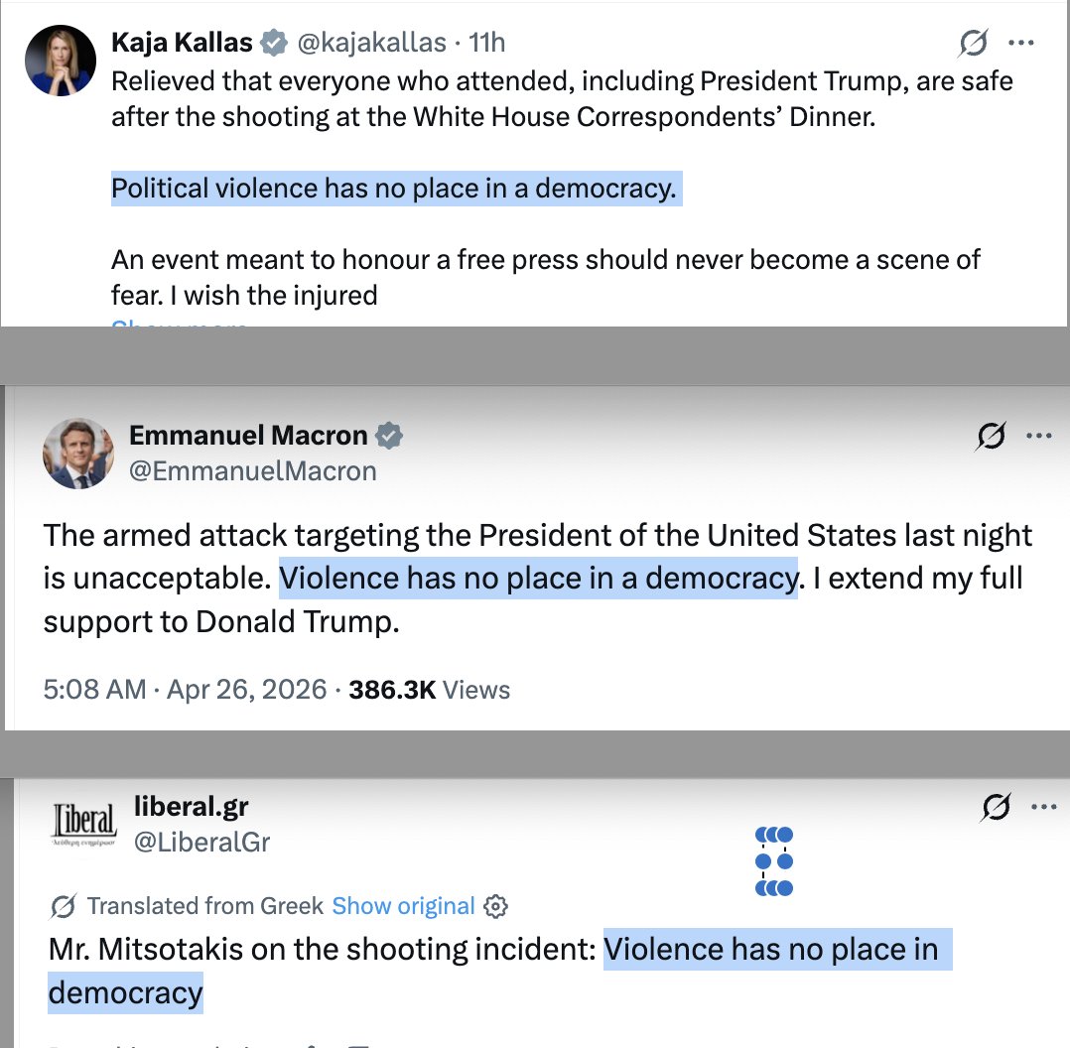Click the blue dots icon in the liberal.gr post

(x=773, y=860)
